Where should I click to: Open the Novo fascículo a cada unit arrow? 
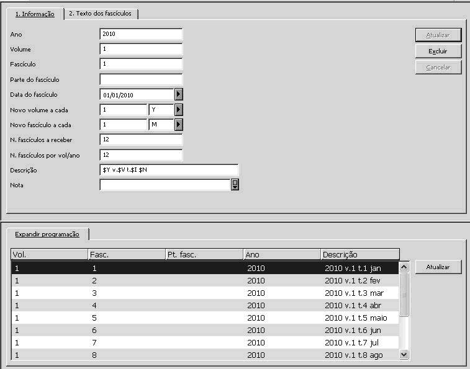click(179, 125)
